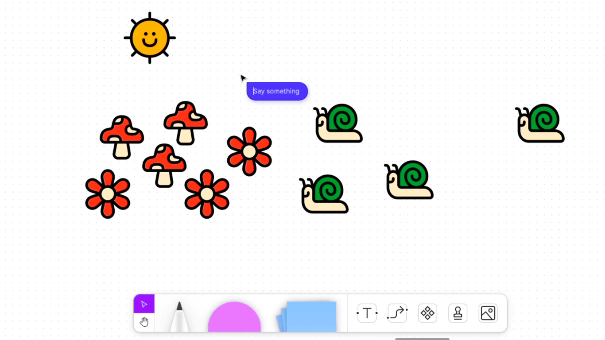The width and height of the screenshot is (605, 340).
Task: Choose the pink circle shape tool
Action: coord(234,318)
